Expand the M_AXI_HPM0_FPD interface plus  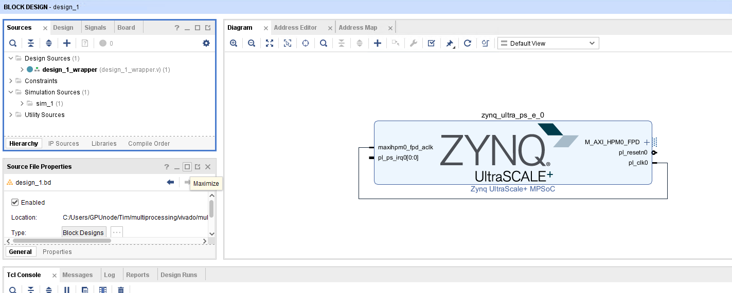647,142
